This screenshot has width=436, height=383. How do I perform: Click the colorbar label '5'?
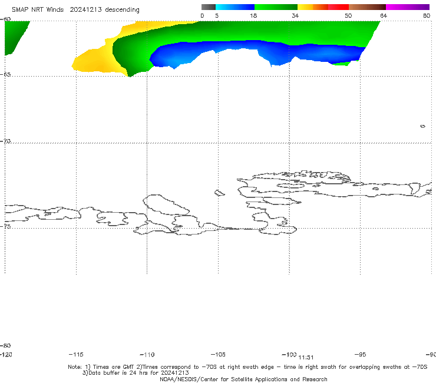tap(217, 15)
